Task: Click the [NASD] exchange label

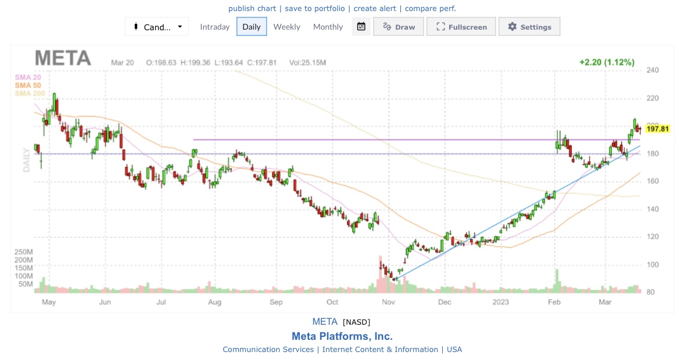Action: pyautogui.click(x=357, y=322)
